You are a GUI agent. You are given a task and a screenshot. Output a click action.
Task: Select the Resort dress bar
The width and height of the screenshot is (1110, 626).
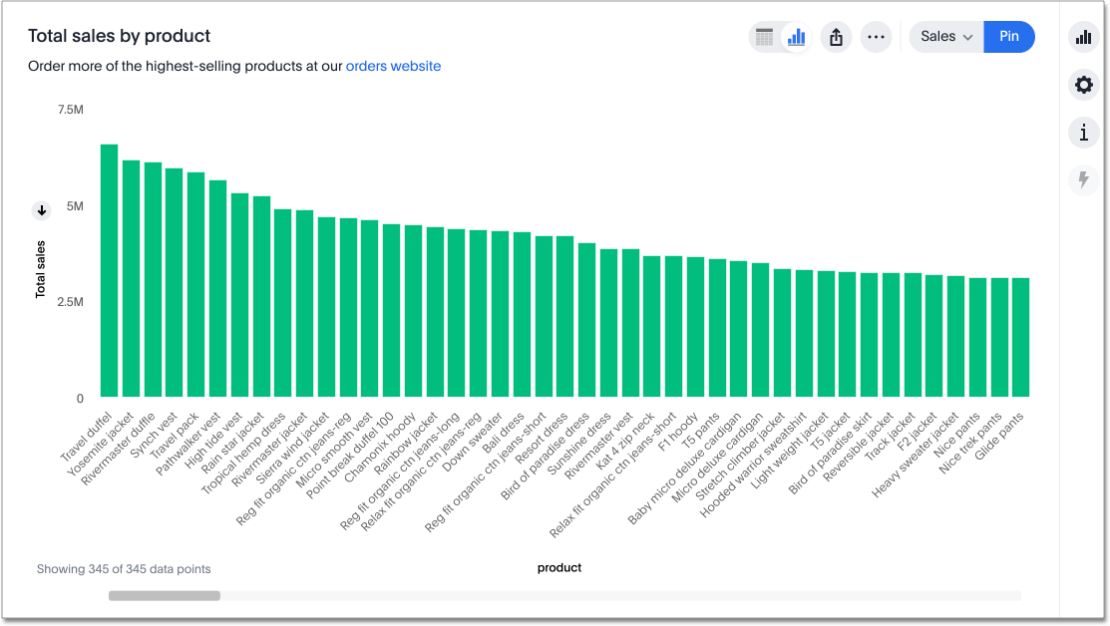(x=564, y=317)
